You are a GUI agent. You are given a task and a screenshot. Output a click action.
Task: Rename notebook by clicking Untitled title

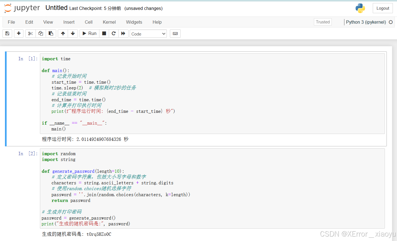pos(56,8)
